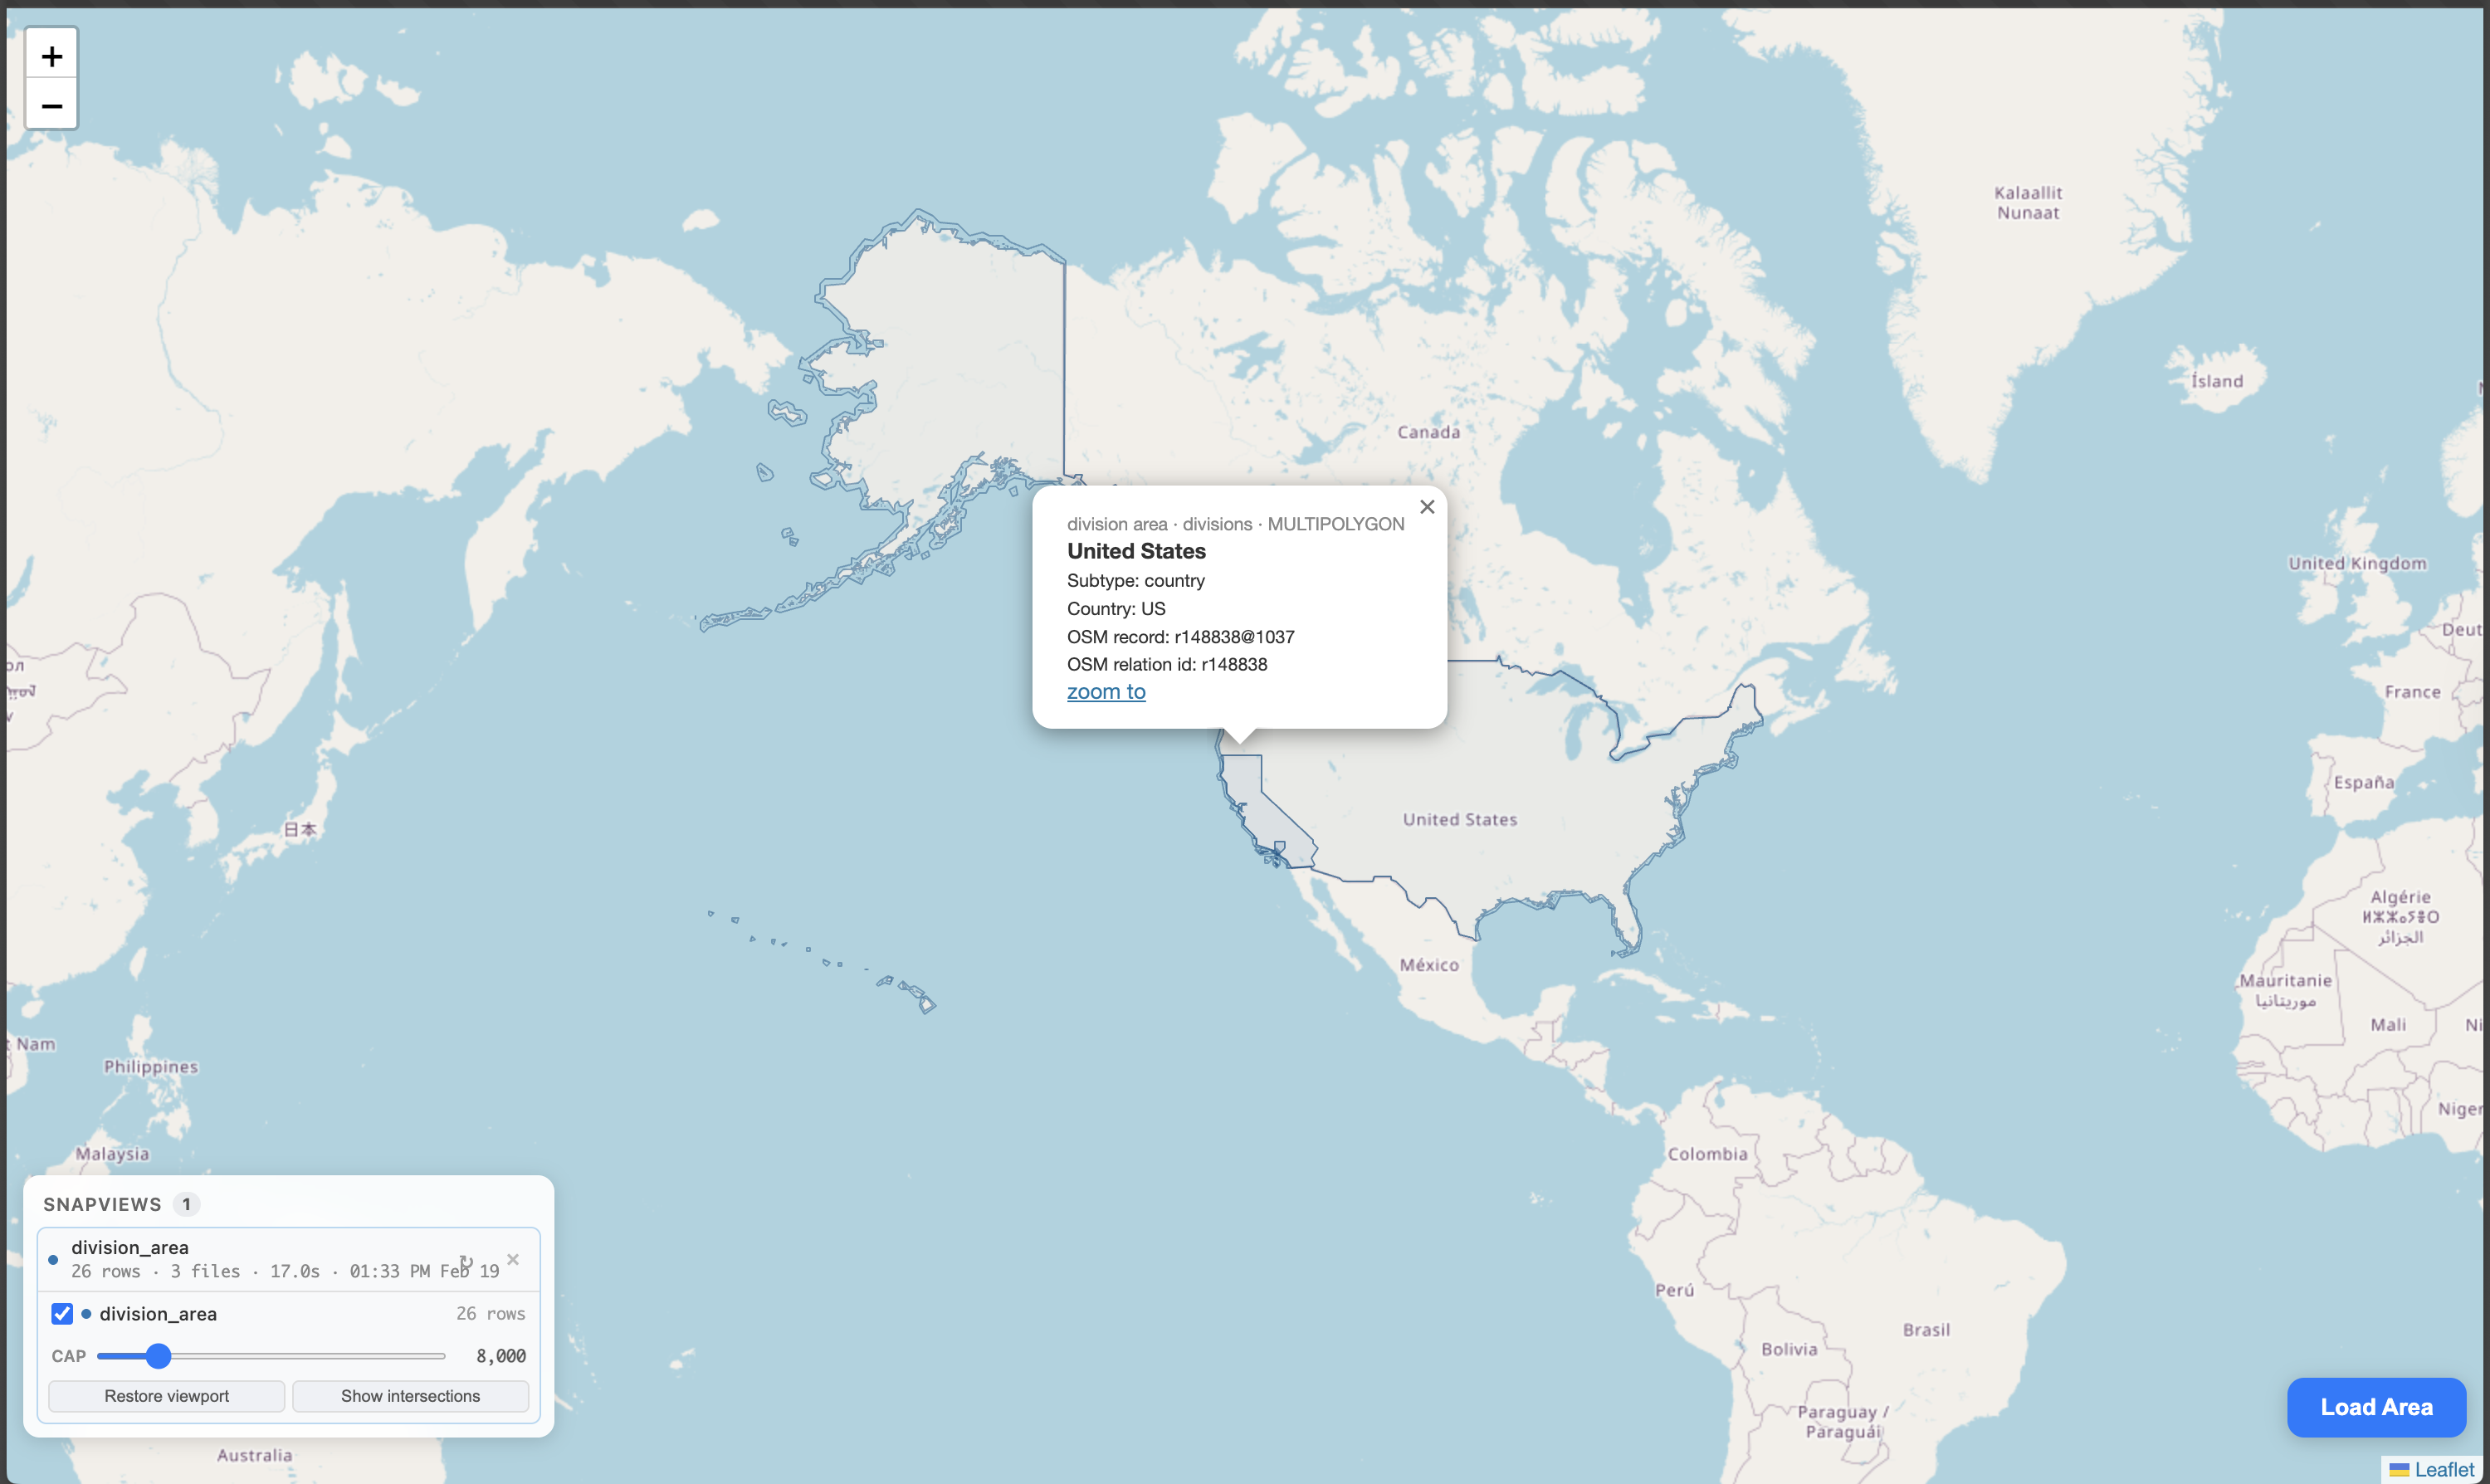Remove the division_area snapview with its X
This screenshot has width=2490, height=1484.
tap(514, 1258)
